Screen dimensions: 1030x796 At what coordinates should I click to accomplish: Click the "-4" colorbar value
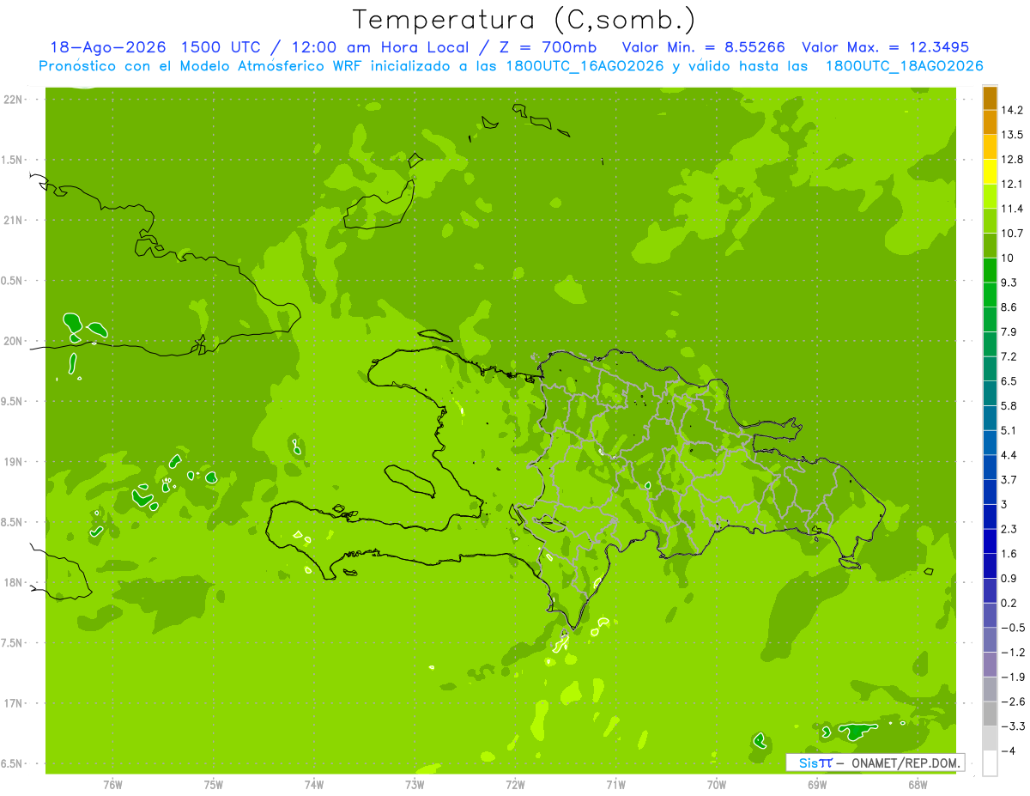(x=1009, y=751)
